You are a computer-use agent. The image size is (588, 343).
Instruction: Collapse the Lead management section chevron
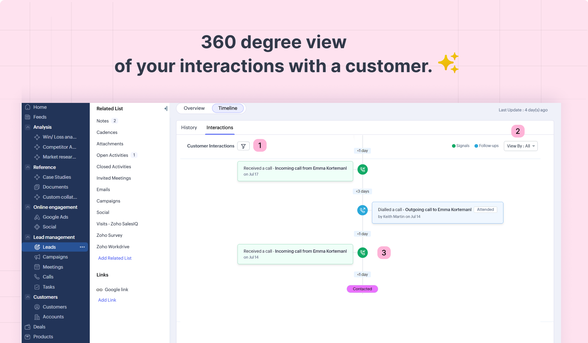[x=28, y=237]
